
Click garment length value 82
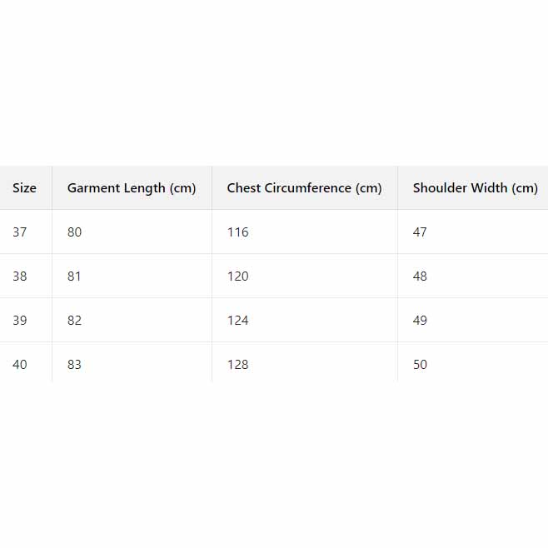[75, 321]
